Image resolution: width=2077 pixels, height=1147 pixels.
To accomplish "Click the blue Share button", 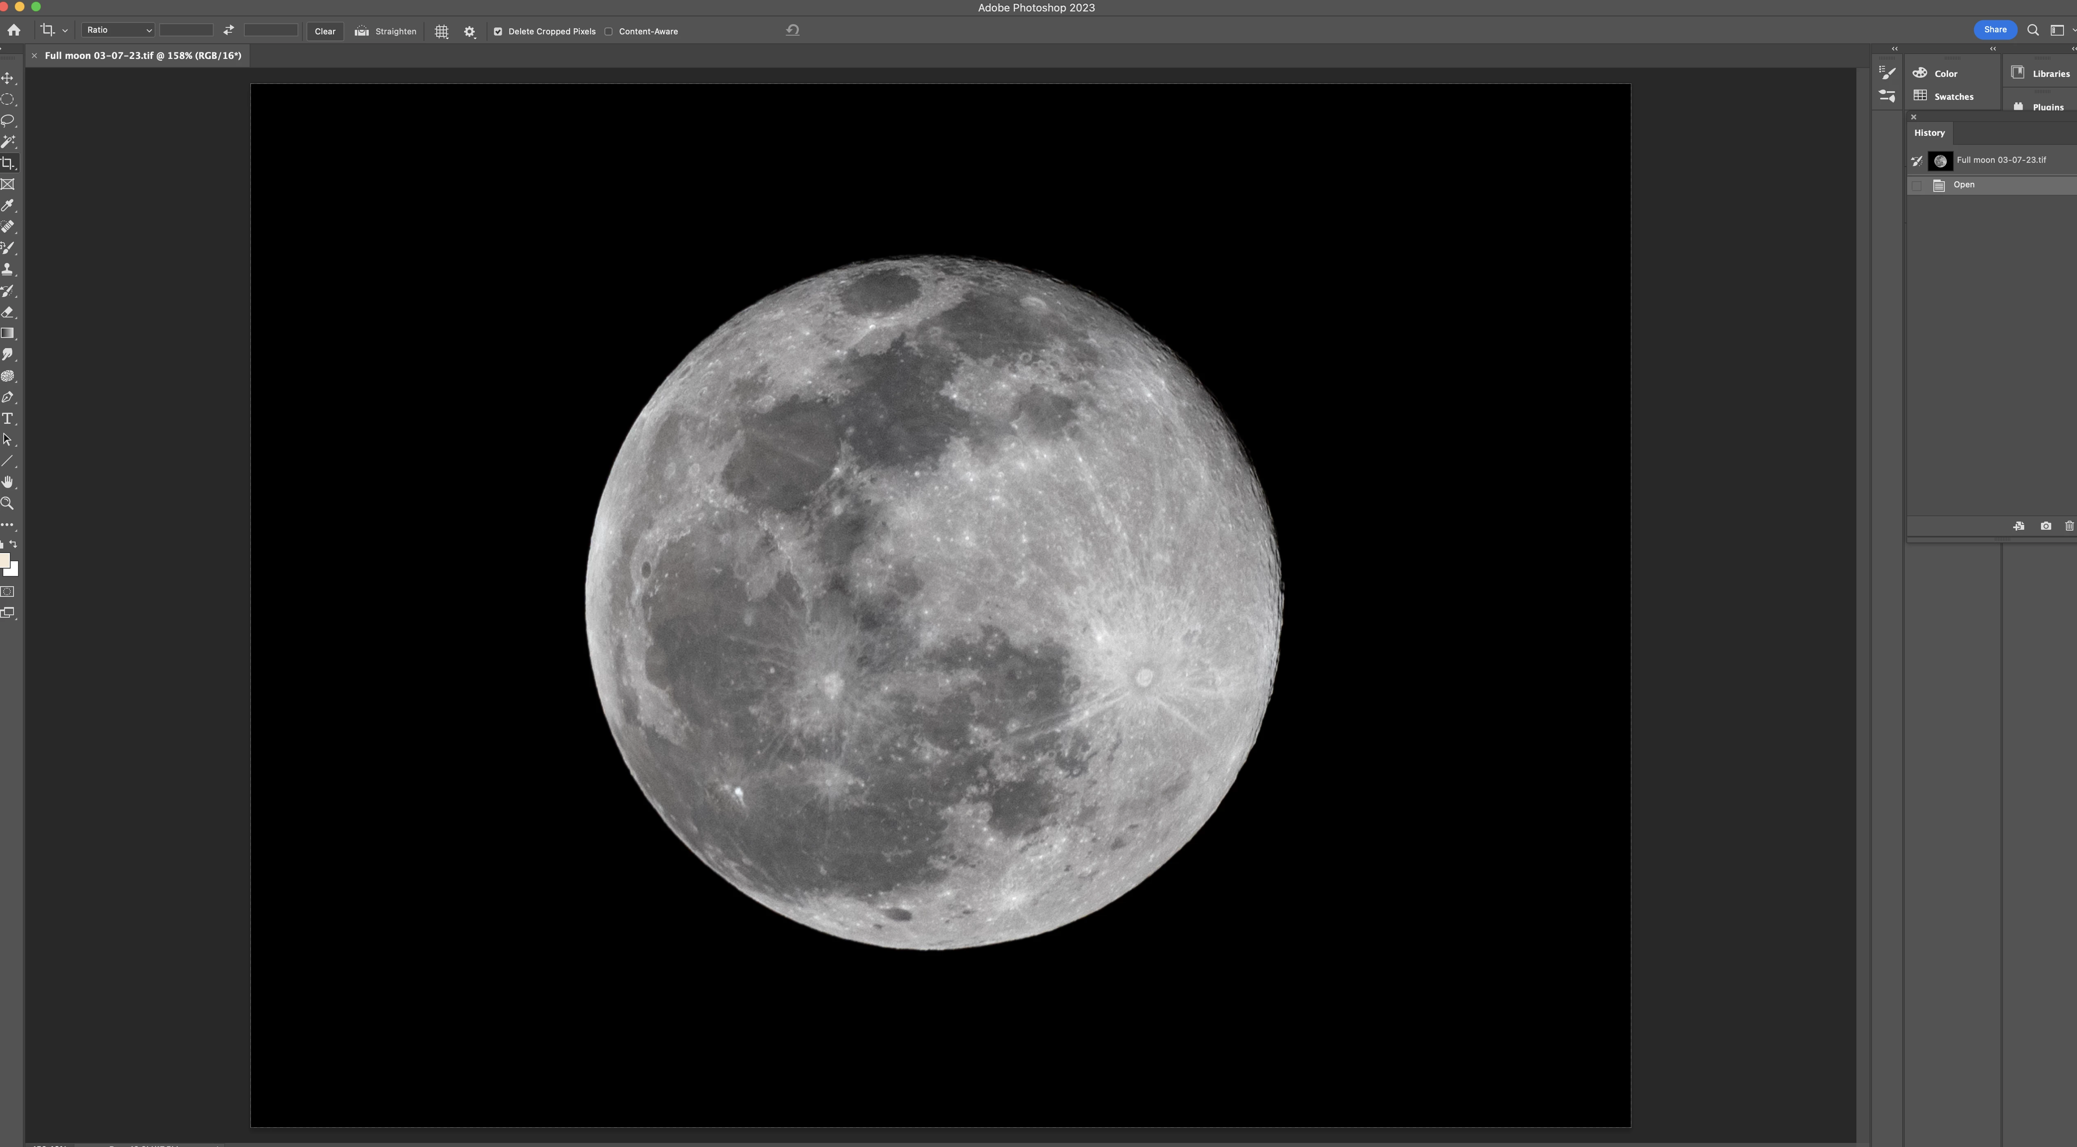I will (1994, 30).
